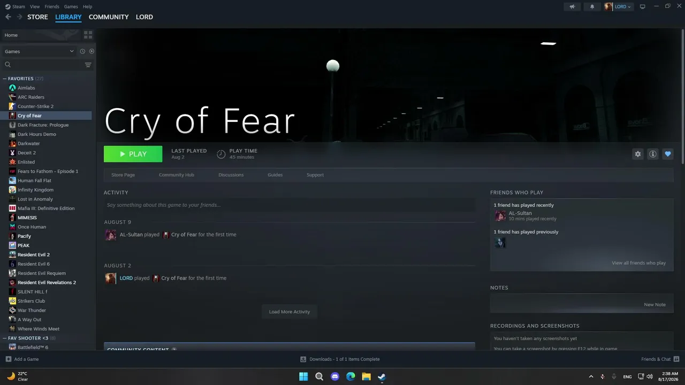Click View all friends who play
The image size is (685, 385).
click(x=639, y=263)
